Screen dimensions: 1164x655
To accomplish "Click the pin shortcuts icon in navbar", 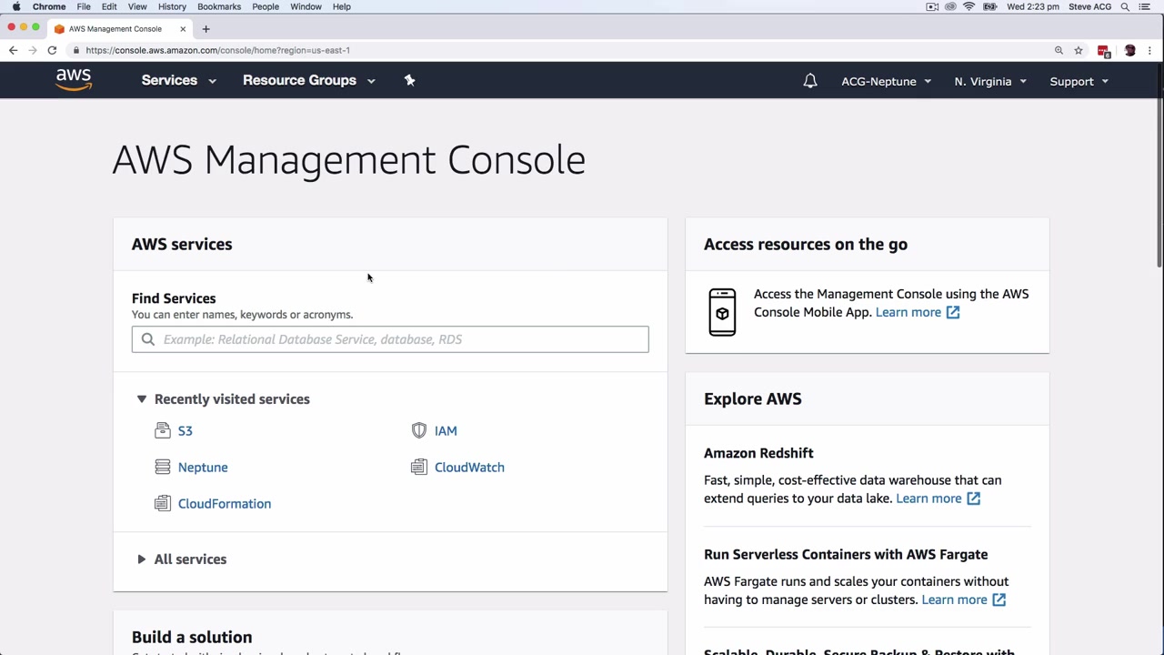I will click(x=409, y=80).
